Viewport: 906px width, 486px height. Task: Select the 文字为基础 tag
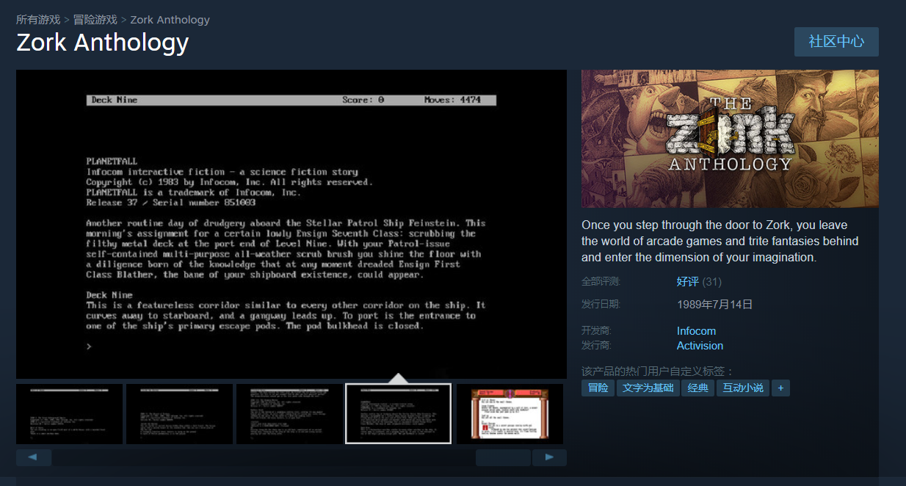pyautogui.click(x=648, y=388)
